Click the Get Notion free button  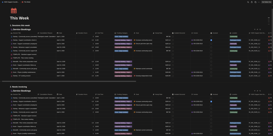pos(266,2)
